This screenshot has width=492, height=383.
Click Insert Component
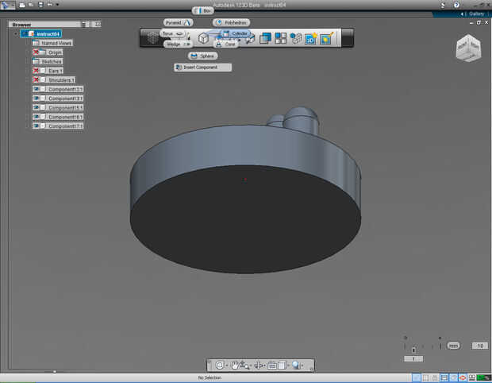tap(202, 68)
